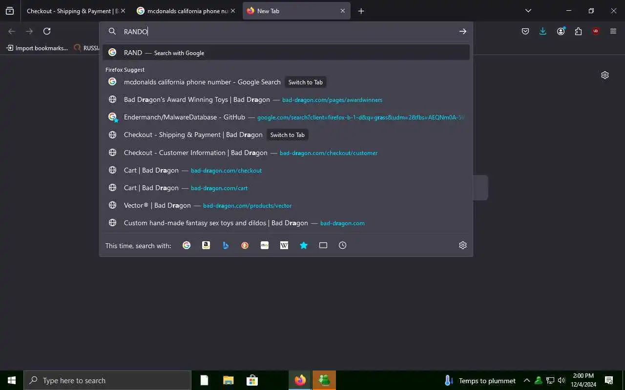Open the Firefox application menu
The height and width of the screenshot is (390, 625).
[613, 31]
